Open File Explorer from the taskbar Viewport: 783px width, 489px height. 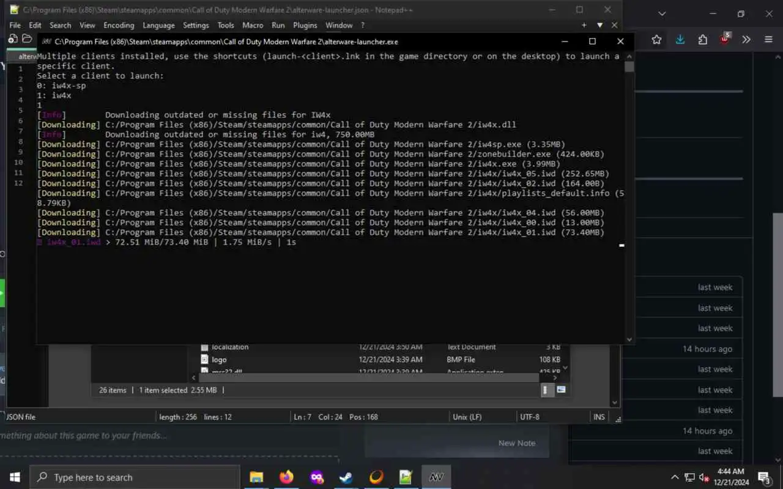256,477
